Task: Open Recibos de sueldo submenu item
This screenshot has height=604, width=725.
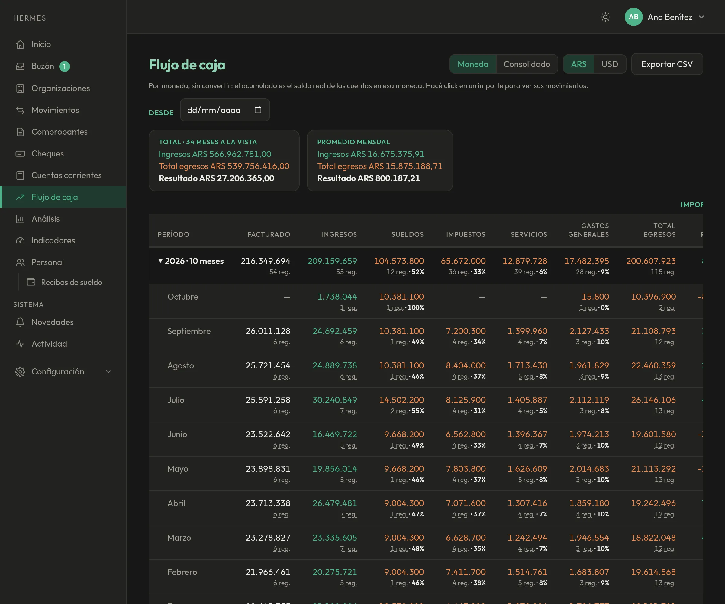Action: click(x=72, y=282)
